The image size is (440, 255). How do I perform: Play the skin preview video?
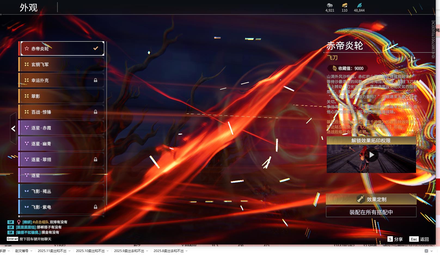tap(371, 155)
